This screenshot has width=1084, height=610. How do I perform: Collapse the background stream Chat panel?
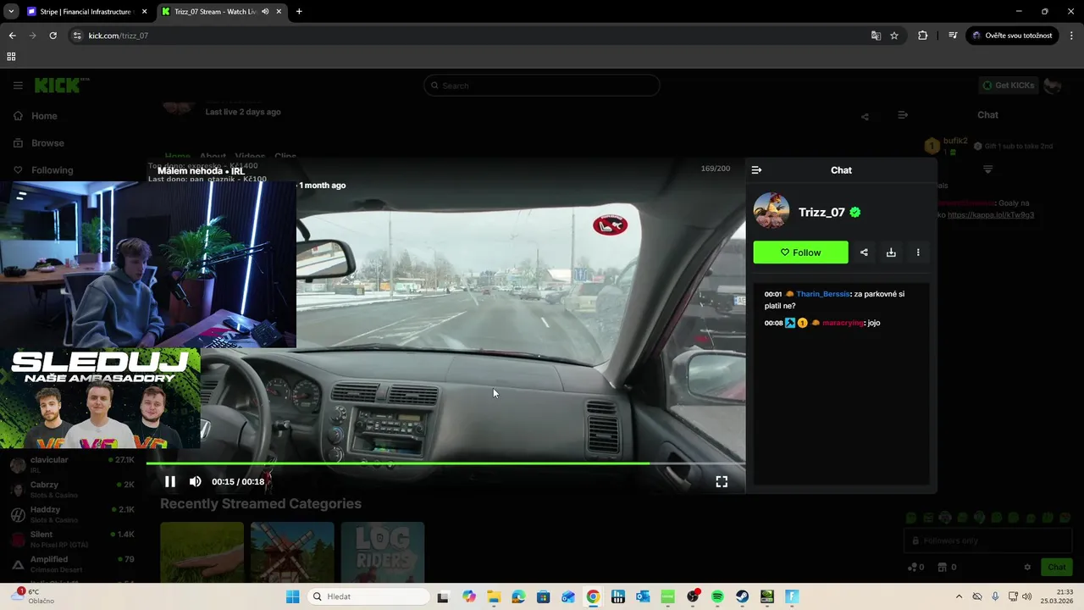tap(903, 115)
